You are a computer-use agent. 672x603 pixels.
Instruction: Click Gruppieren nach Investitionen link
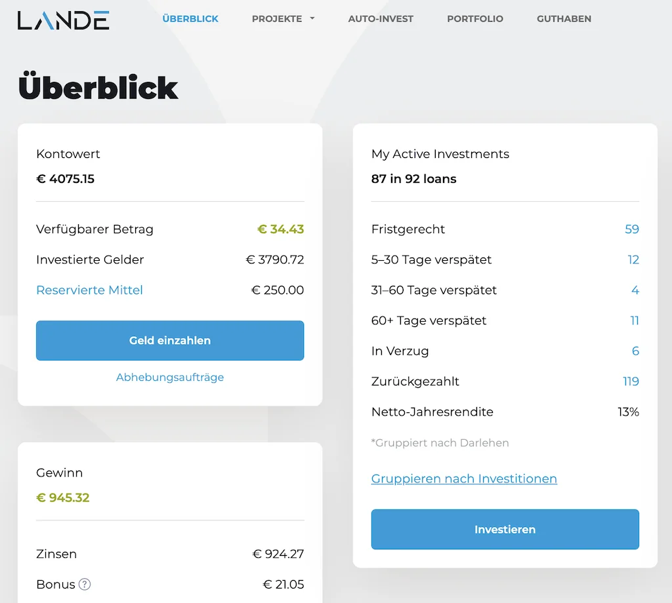pyautogui.click(x=464, y=479)
